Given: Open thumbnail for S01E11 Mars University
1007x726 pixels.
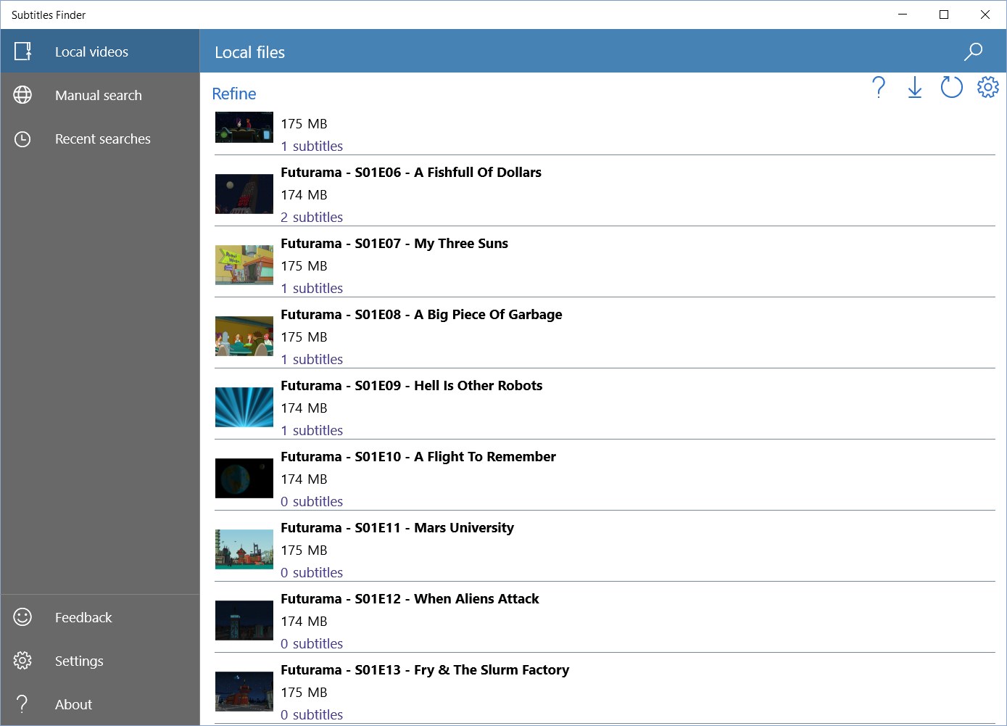Looking at the screenshot, I should coord(244,549).
